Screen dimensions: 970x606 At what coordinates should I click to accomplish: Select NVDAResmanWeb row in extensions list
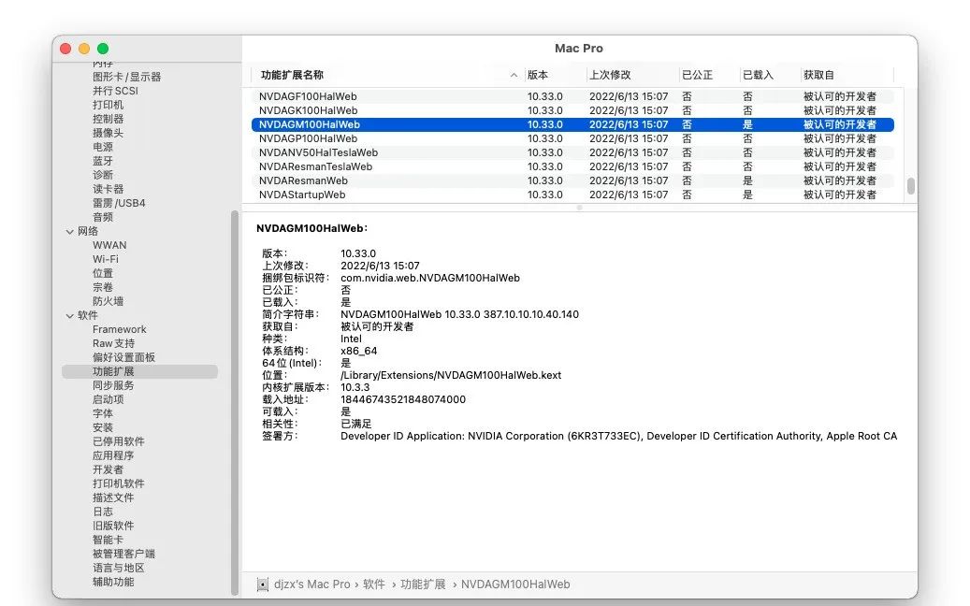(x=303, y=180)
